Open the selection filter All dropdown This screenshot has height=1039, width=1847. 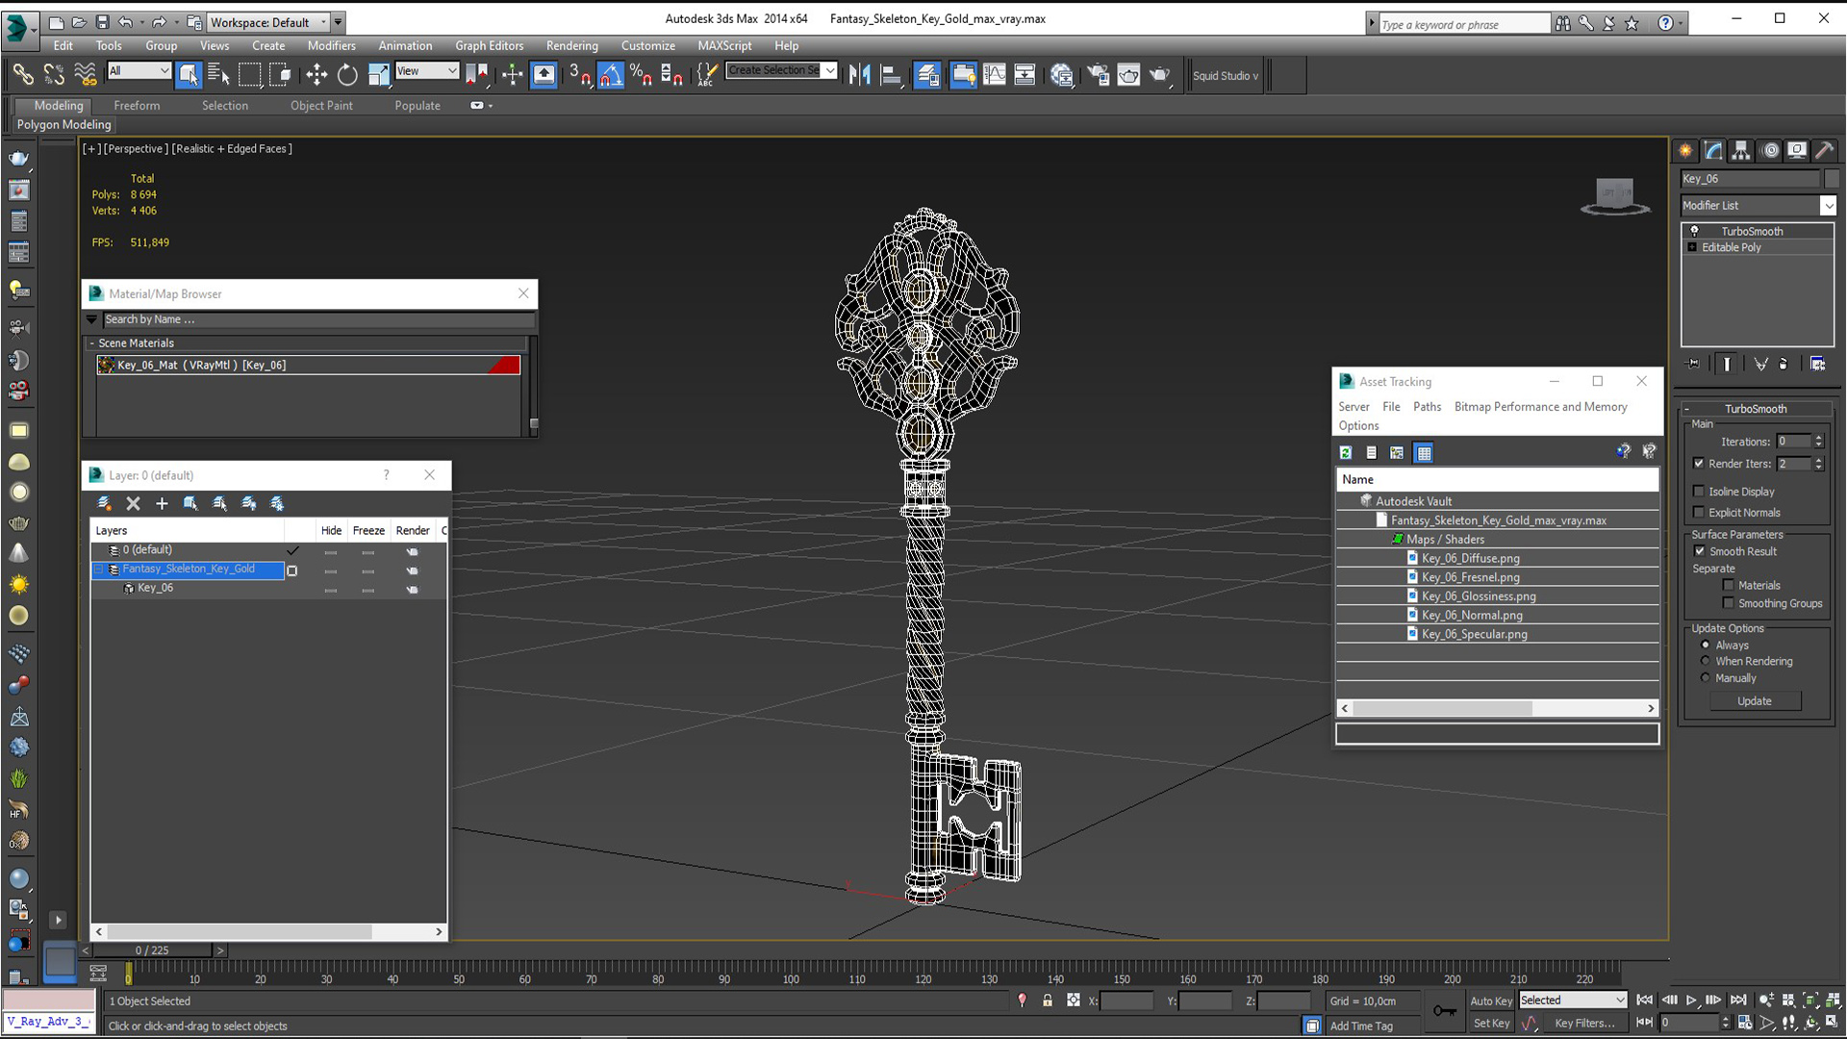[139, 71]
